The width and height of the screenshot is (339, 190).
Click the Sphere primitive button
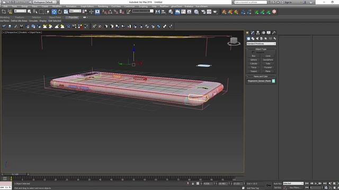(x=254, y=60)
